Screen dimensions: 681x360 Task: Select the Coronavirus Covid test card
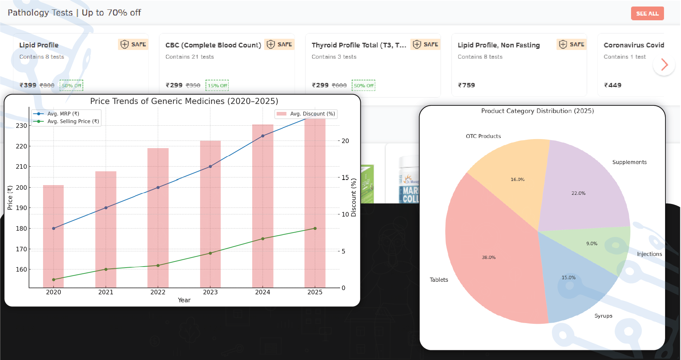point(633,65)
